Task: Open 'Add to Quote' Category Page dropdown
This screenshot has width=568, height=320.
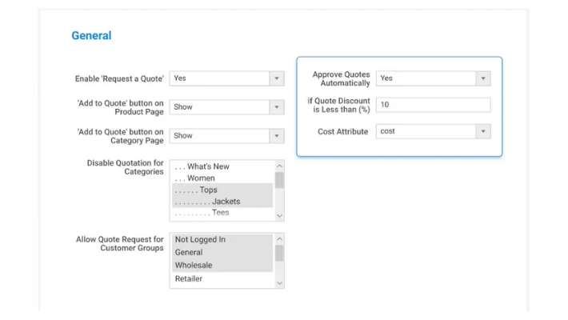Action: (x=226, y=136)
